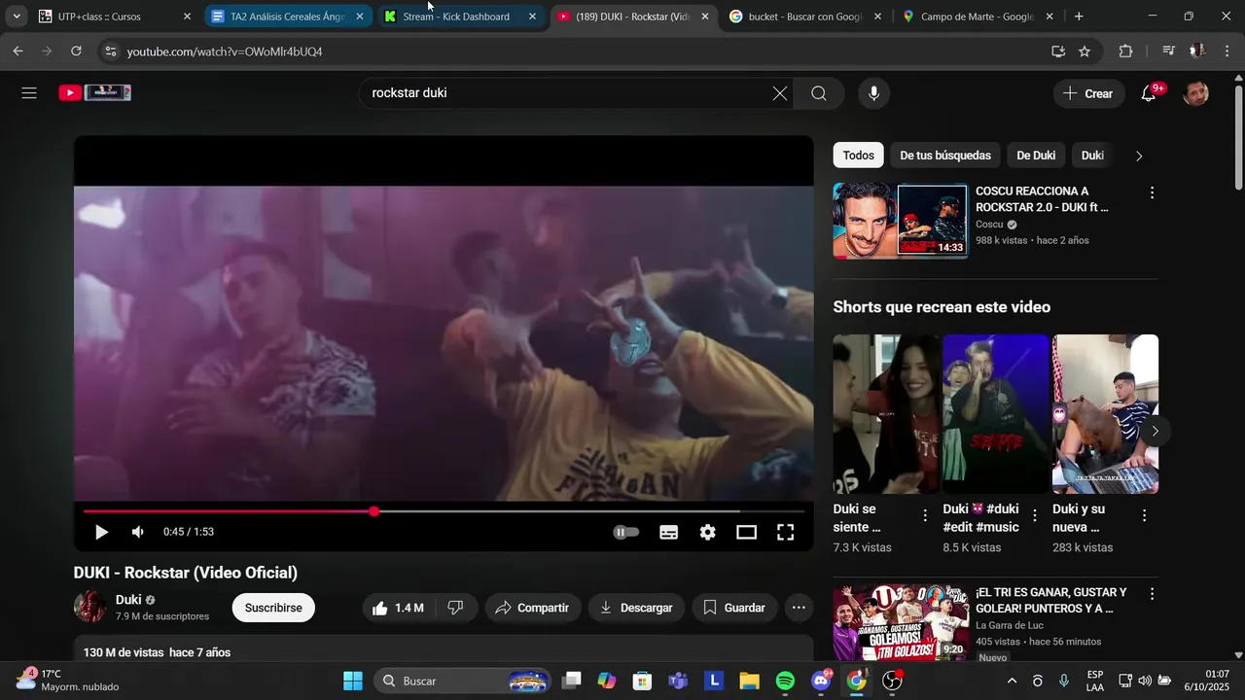Open the notifications bell
The height and width of the screenshot is (700, 1245).
[x=1149, y=93]
